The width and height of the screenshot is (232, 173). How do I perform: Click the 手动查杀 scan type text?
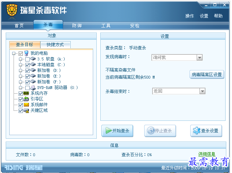pos(137,48)
